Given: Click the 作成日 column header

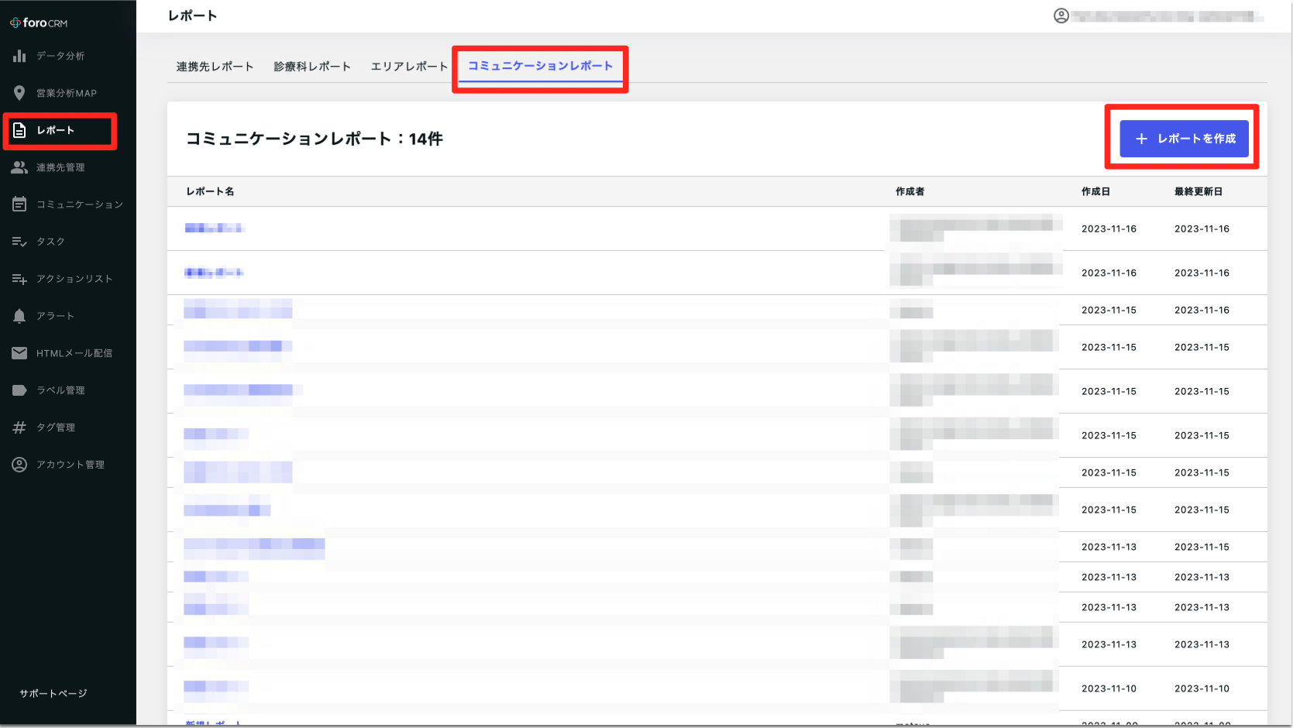Looking at the screenshot, I should pyautogui.click(x=1095, y=191).
